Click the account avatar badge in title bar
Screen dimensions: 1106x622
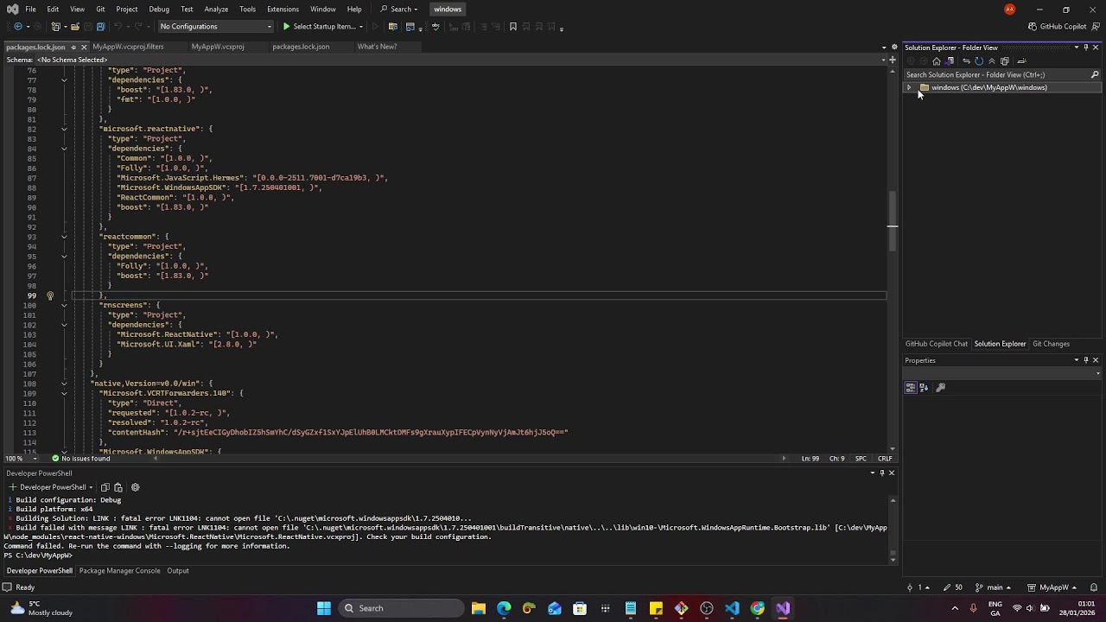(1009, 10)
